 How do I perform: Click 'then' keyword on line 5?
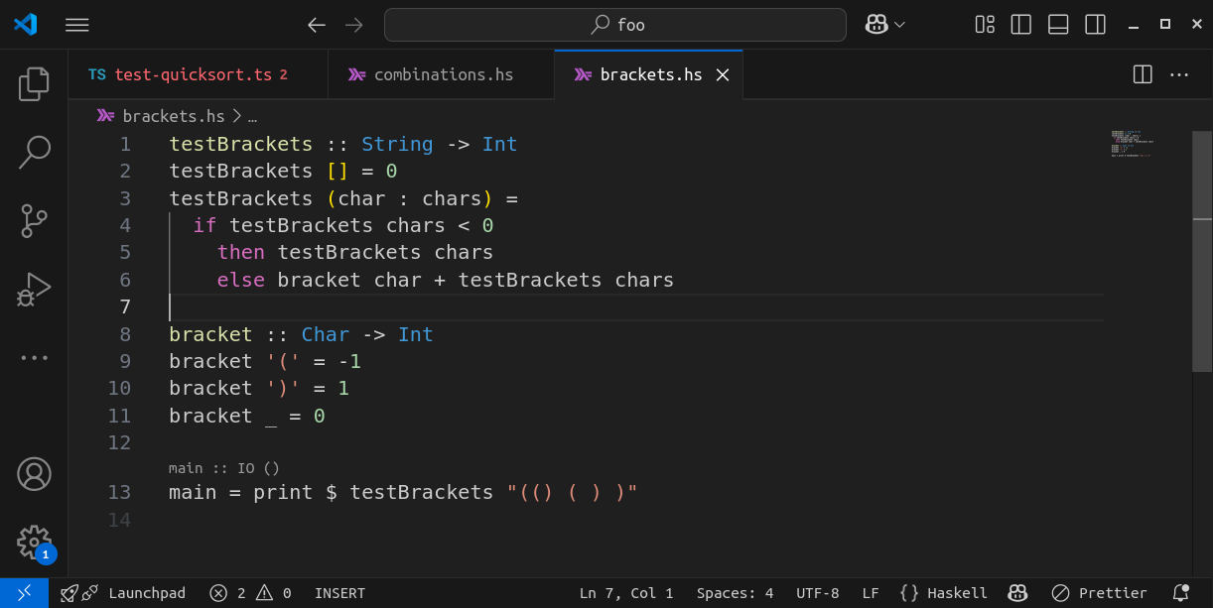pyautogui.click(x=241, y=253)
